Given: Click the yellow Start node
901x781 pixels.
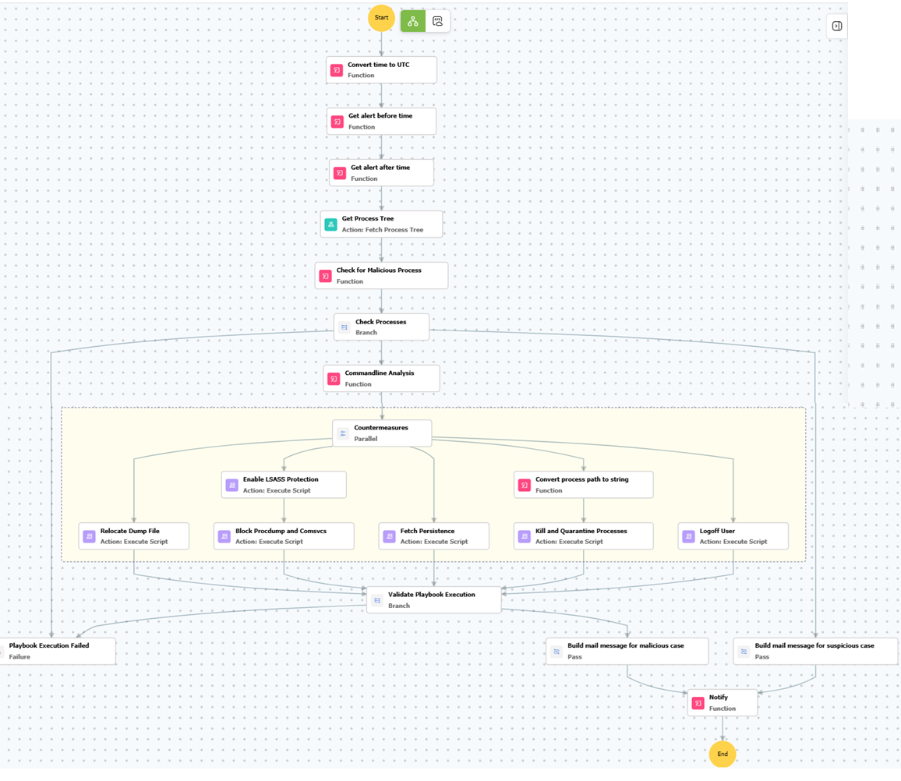Looking at the screenshot, I should click(x=381, y=18).
